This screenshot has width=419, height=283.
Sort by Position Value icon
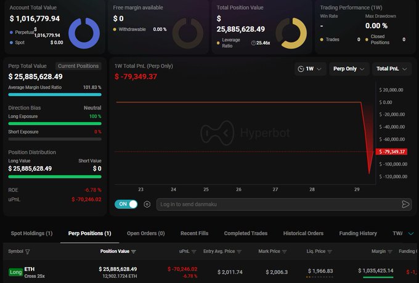point(134,252)
